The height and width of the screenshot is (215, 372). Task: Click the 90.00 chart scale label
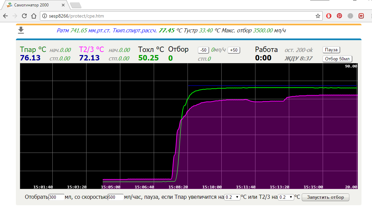(351, 66)
